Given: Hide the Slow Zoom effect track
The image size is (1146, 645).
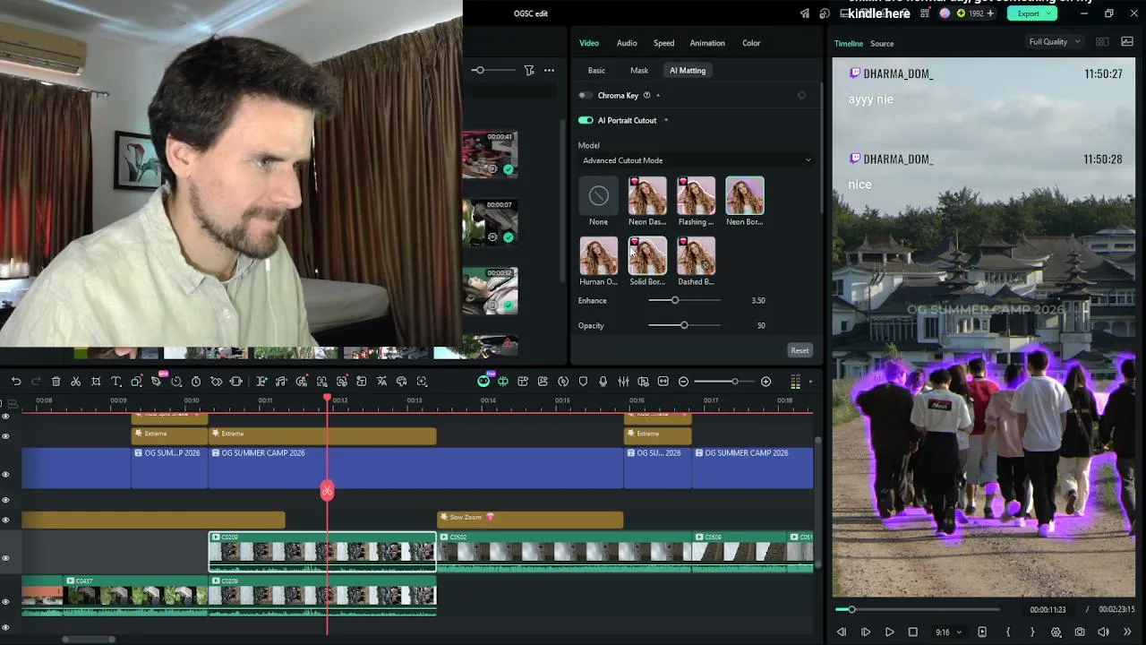Looking at the screenshot, I should click(5, 520).
